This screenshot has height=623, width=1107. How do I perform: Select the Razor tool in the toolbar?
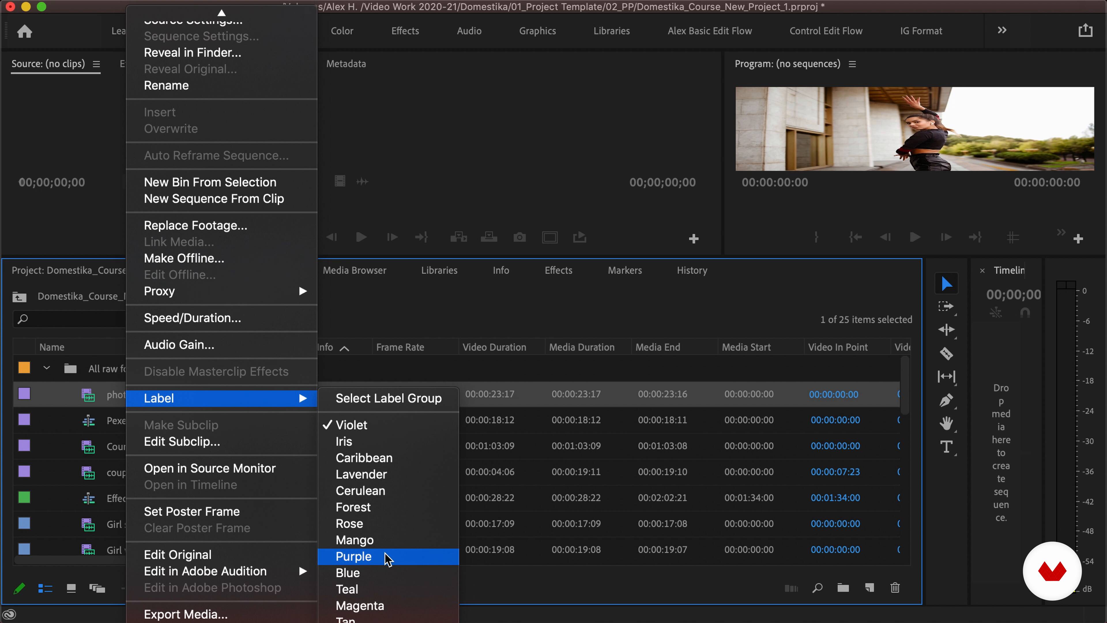pos(946,353)
